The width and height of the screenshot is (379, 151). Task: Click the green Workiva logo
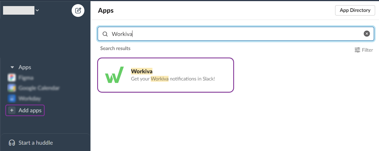click(x=114, y=75)
